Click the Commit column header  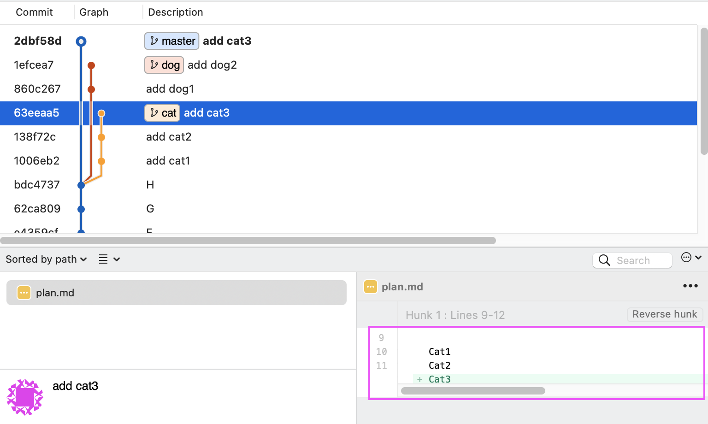[34, 12]
